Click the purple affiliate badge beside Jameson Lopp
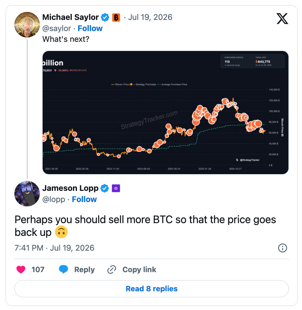 point(116,188)
